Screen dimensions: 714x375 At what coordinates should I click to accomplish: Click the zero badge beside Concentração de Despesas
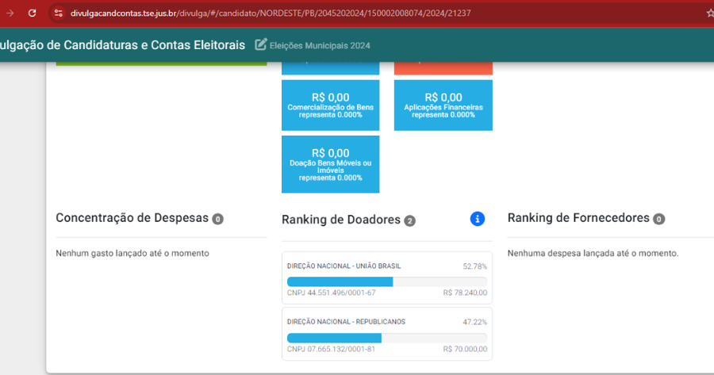[217, 219]
